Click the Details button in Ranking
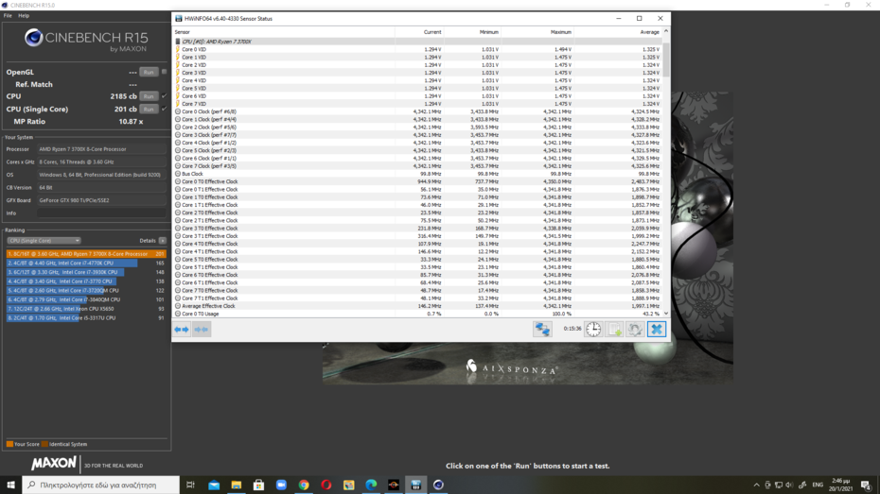The image size is (880, 494). (162, 241)
